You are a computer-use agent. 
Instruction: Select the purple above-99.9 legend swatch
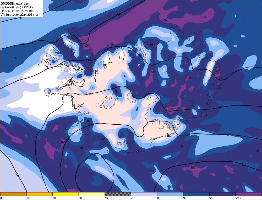(249, 194)
